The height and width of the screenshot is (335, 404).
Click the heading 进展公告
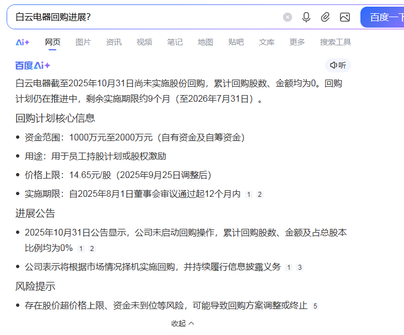[35, 213]
